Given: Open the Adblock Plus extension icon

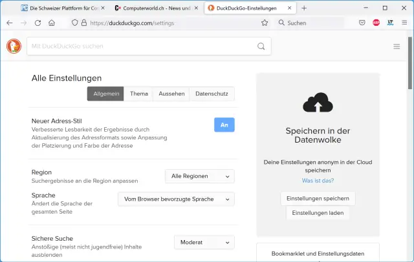Looking at the screenshot, I should (x=376, y=23).
